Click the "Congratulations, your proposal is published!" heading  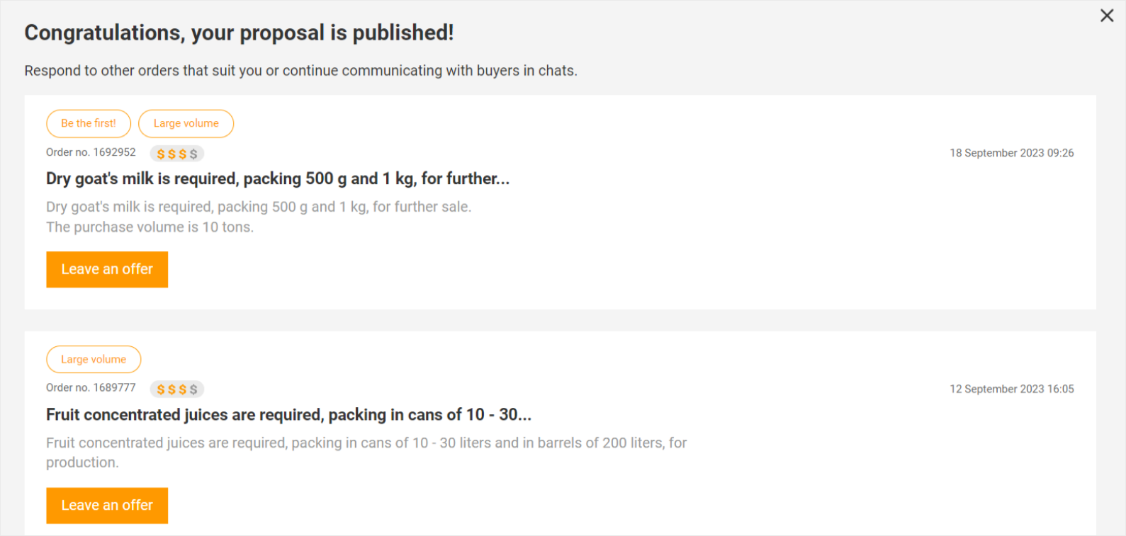pyautogui.click(x=239, y=33)
